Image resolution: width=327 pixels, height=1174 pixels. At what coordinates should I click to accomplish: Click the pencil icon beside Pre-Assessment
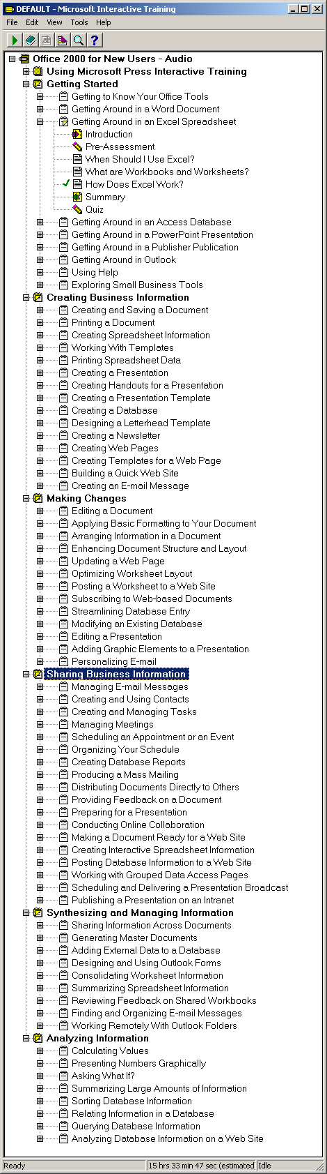pos(77,146)
